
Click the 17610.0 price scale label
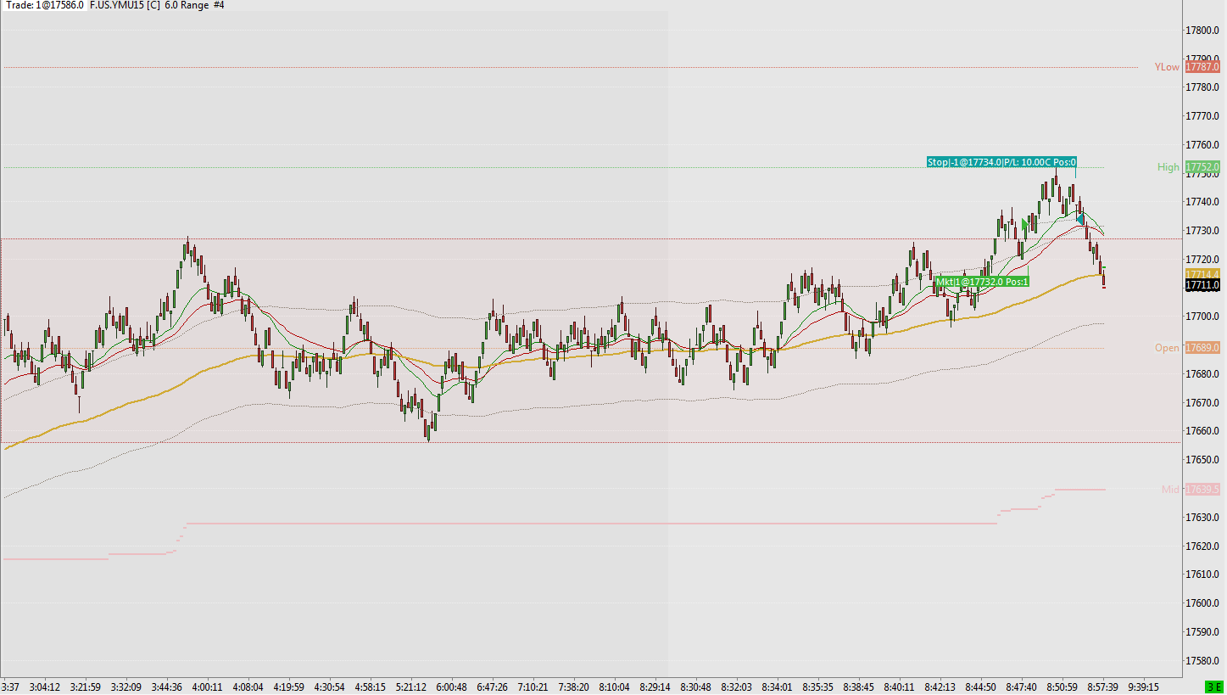point(1203,574)
